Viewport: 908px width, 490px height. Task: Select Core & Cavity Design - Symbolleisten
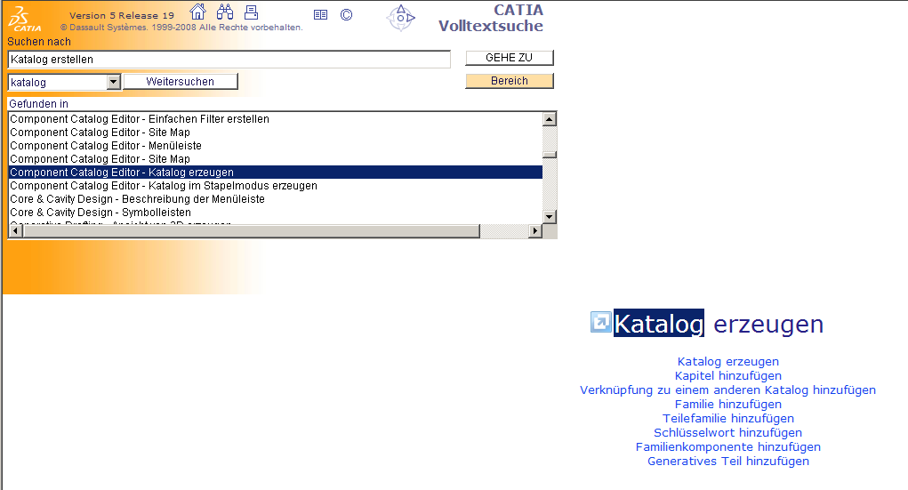pyautogui.click(x=275, y=212)
